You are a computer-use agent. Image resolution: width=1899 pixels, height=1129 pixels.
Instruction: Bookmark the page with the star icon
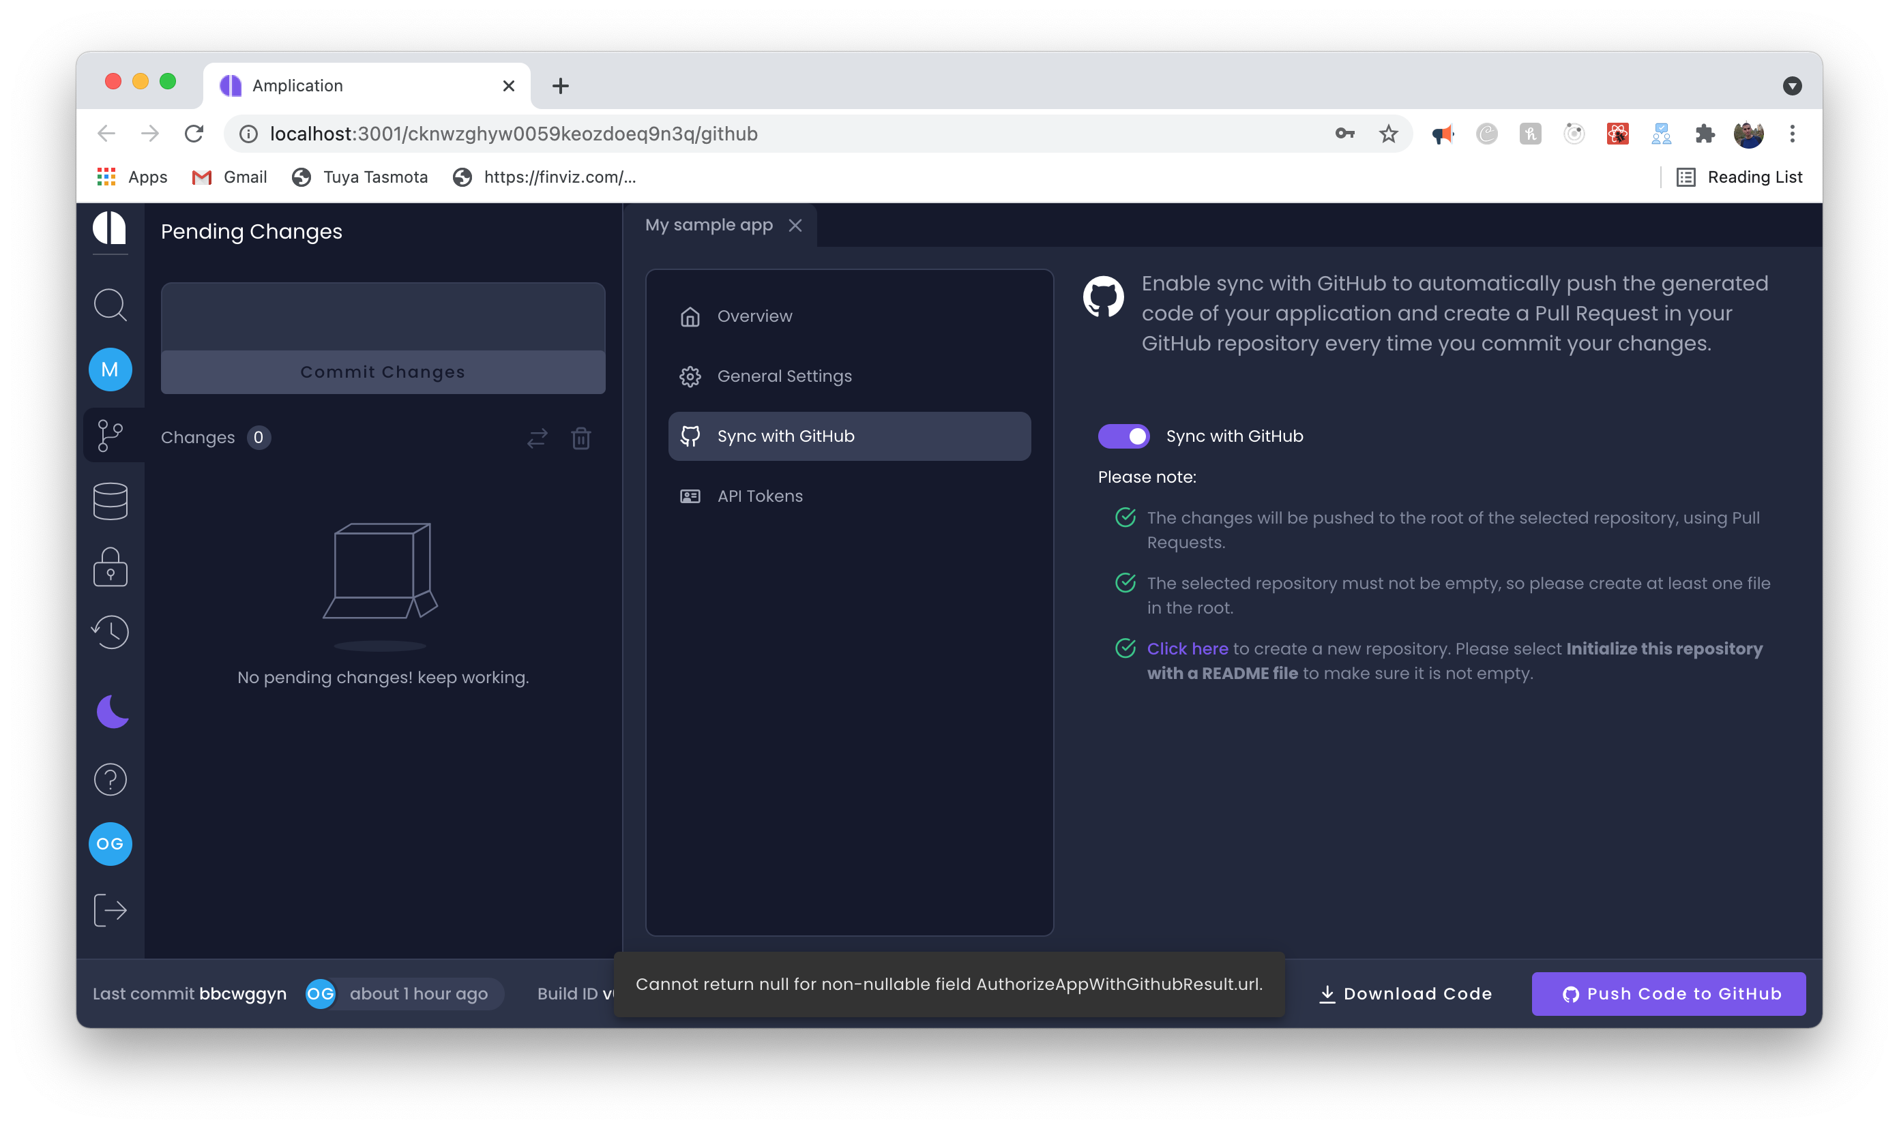[x=1388, y=134]
